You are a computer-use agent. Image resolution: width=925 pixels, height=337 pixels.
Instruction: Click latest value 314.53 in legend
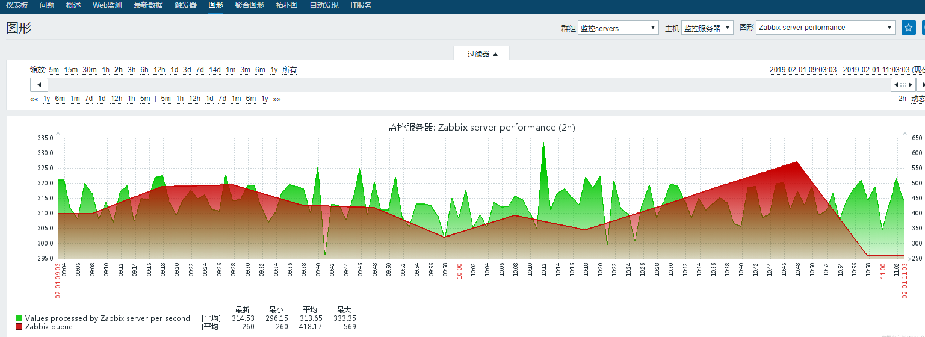(x=243, y=318)
